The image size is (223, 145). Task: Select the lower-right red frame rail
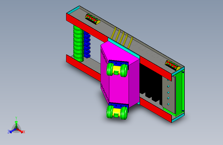[x=156, y=110]
